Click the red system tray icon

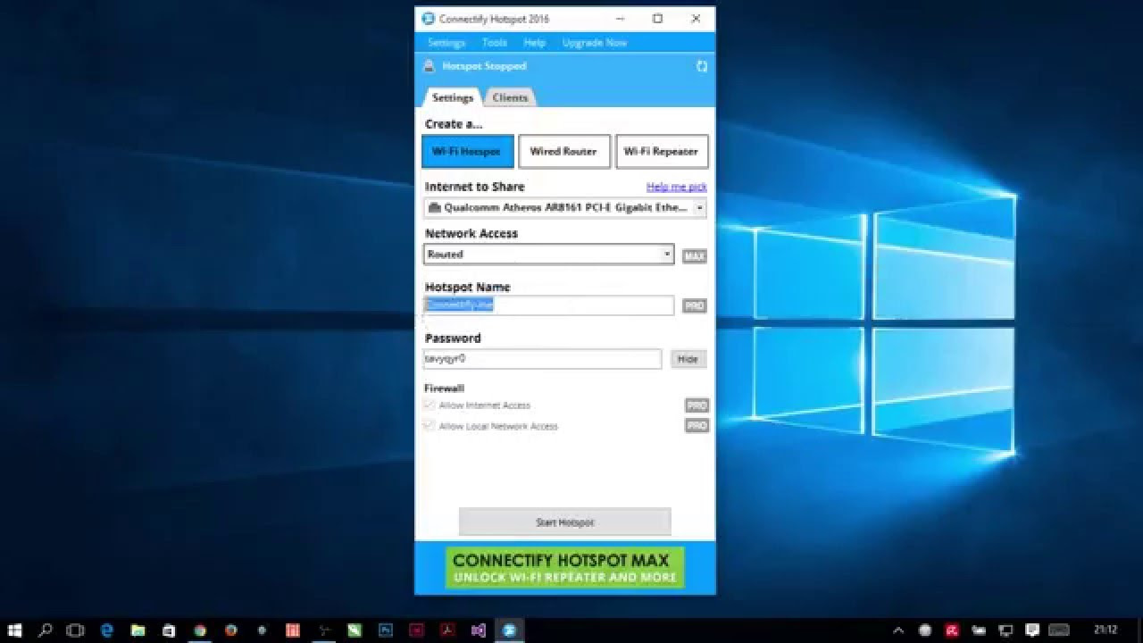coord(952,630)
